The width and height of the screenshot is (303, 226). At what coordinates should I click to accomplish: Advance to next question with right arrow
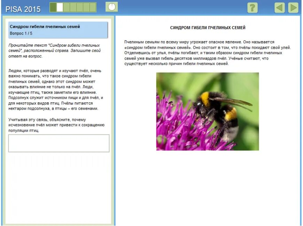point(293,8)
